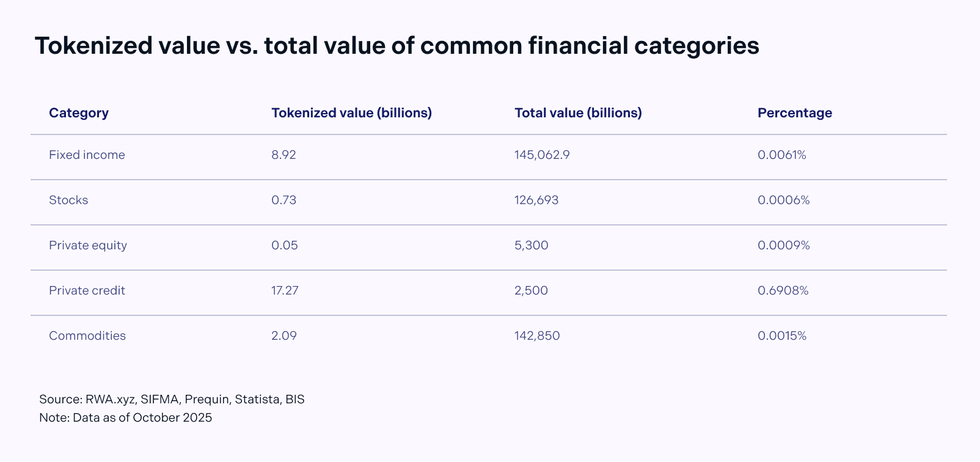This screenshot has height=462, width=980.
Task: Click the 126,693 total value cell
Action: [536, 200]
